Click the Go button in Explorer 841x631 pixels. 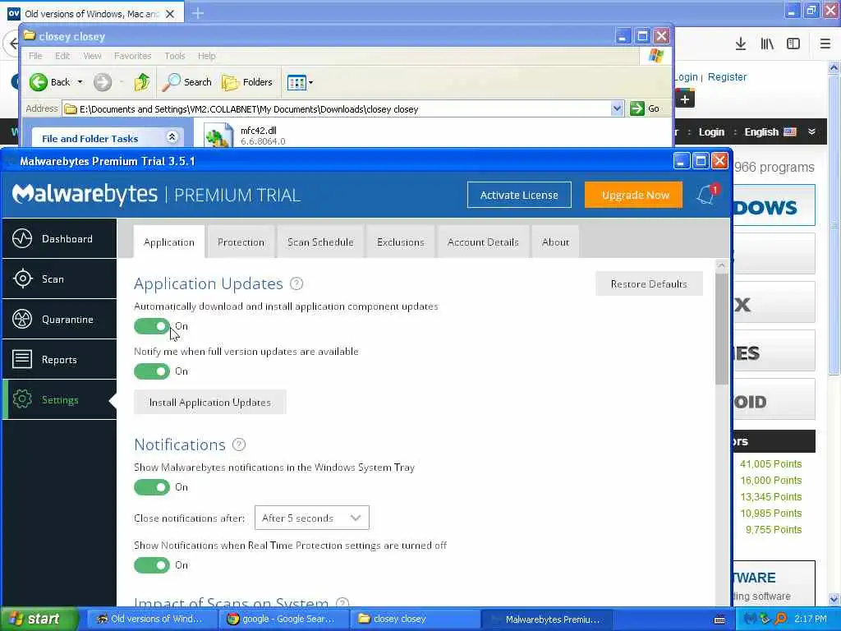(x=646, y=108)
